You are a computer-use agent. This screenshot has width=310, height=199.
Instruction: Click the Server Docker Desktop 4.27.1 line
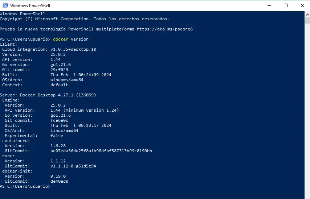48,95
